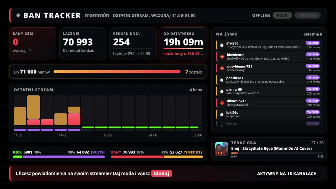This screenshot has height=189, width=336.
Task: Click the AKTYWNY NA 18 KANAŁACH button
Action: [x=287, y=174]
